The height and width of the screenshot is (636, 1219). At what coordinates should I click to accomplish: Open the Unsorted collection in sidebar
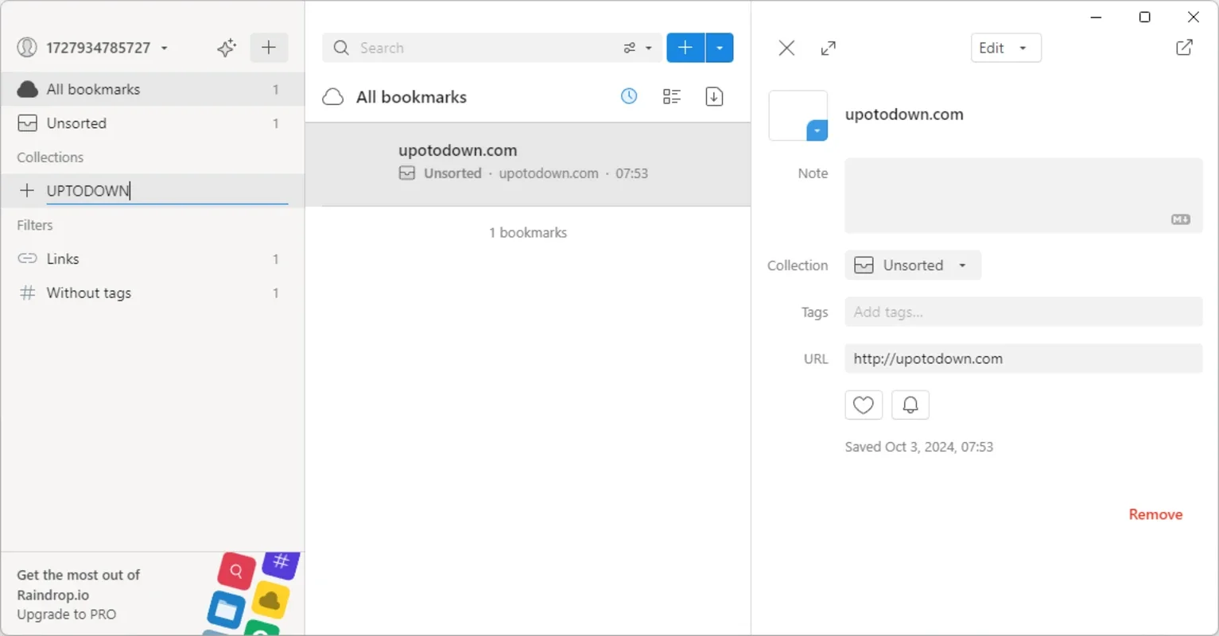coord(153,123)
